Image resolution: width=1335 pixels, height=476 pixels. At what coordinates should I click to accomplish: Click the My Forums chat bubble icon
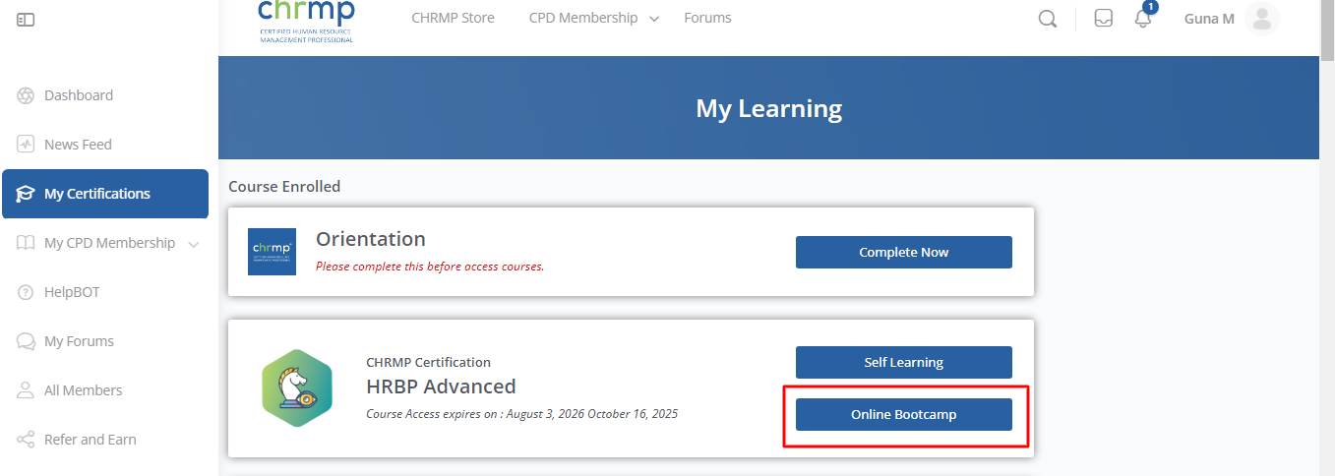pos(27,341)
